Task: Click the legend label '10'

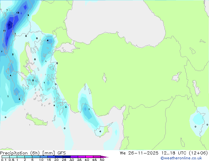Action: [x=41, y=160]
